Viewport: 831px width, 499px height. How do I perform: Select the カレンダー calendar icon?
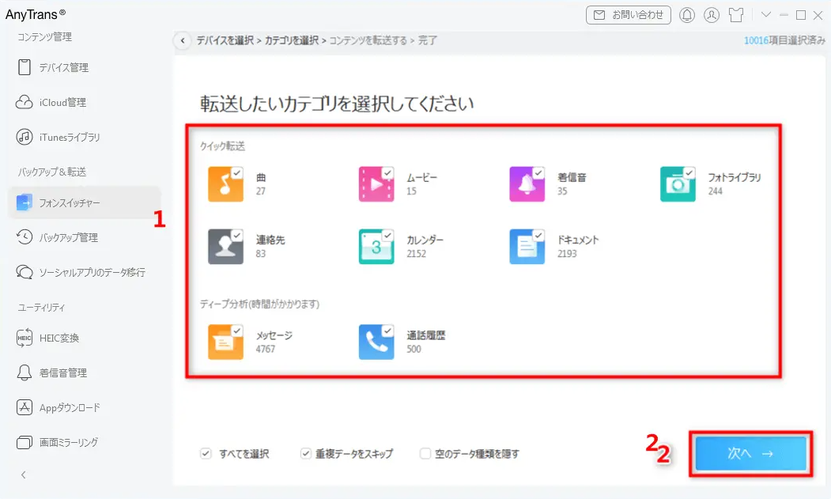pos(376,247)
